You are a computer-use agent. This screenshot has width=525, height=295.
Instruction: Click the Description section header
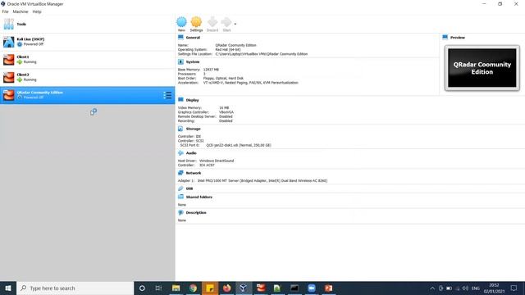point(196,213)
